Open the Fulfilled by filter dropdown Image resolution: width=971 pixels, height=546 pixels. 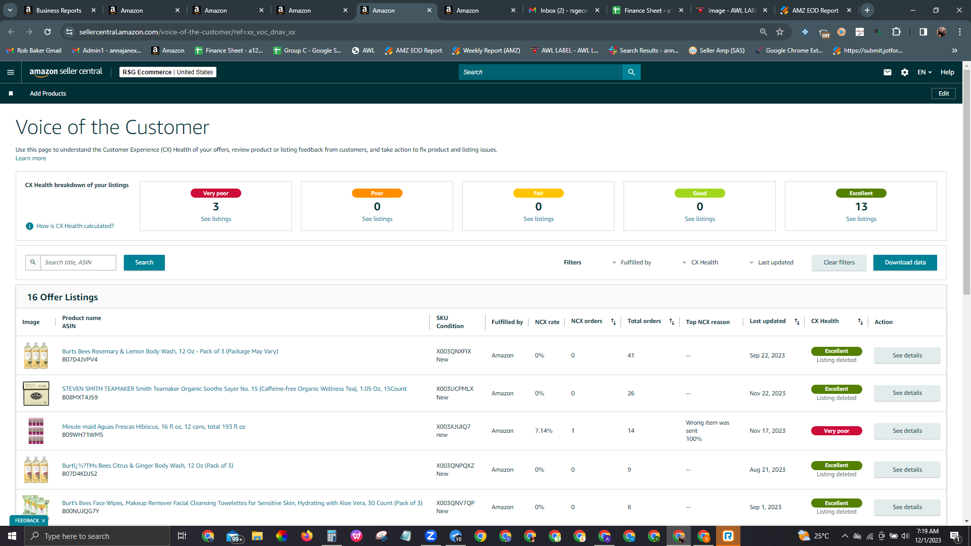click(x=632, y=262)
